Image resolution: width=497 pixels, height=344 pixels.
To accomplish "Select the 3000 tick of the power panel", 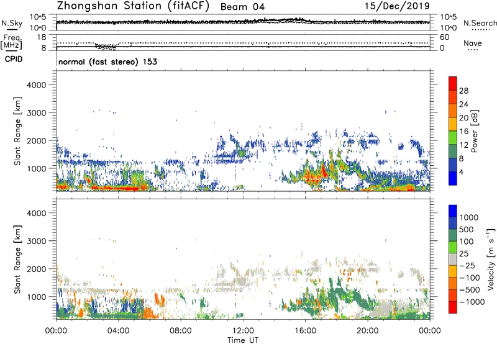I will click(37, 113).
